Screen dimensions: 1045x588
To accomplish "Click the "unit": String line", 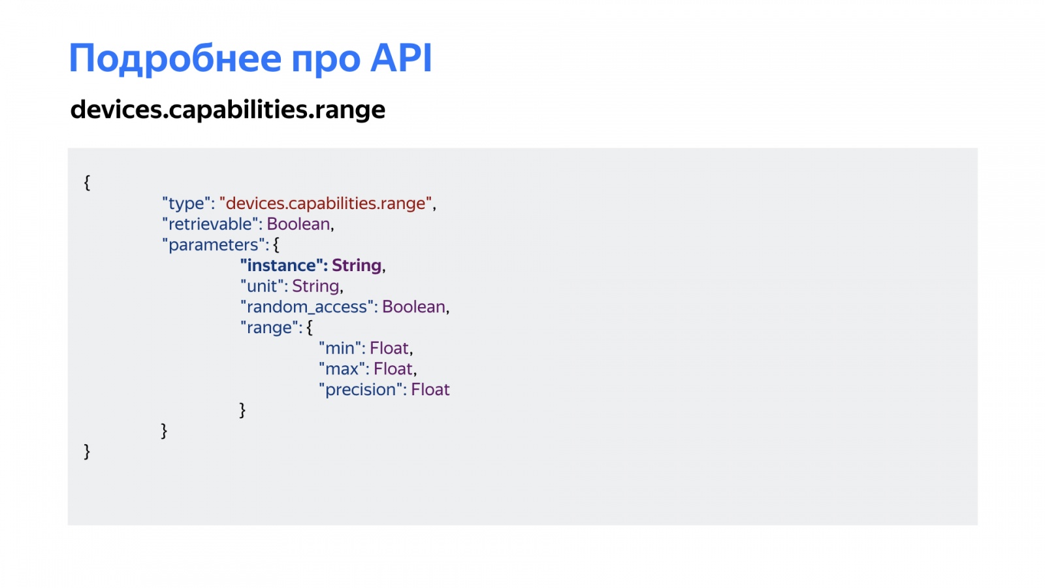I will [x=292, y=286].
